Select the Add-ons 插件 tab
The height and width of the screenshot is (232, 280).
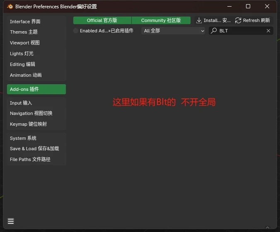[x=36, y=89]
